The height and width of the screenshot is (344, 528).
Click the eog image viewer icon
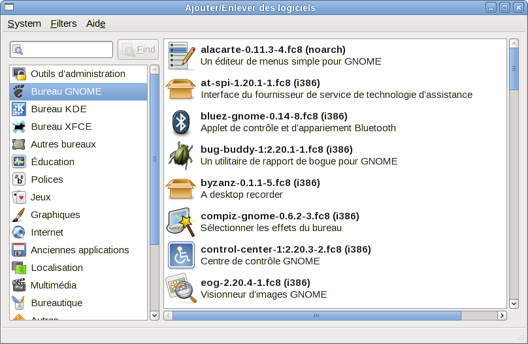(x=181, y=289)
